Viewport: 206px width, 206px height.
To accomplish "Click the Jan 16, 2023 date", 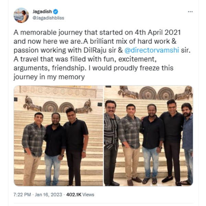I will coord(48,195).
